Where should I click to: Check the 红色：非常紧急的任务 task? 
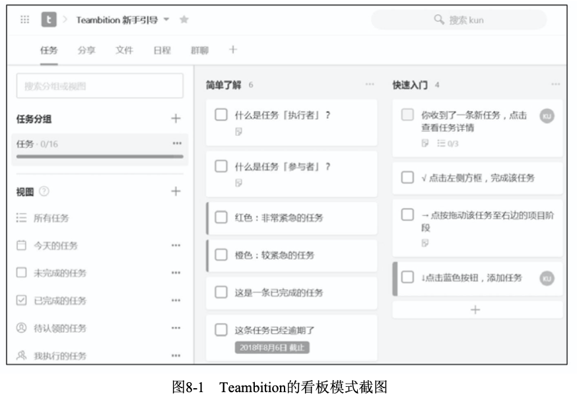pyautogui.click(x=221, y=217)
